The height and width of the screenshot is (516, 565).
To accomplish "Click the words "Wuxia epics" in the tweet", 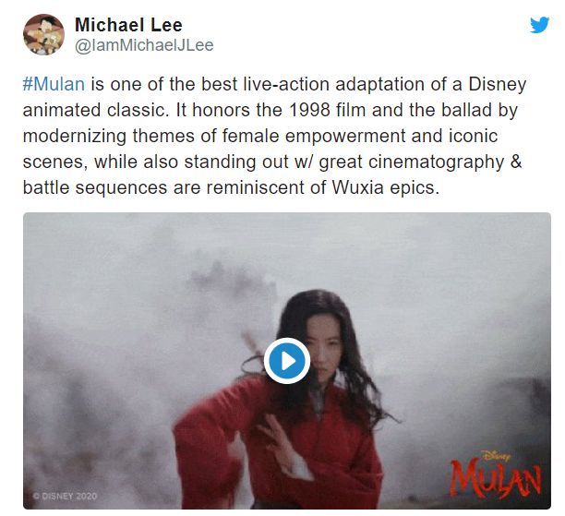I will pos(385,187).
